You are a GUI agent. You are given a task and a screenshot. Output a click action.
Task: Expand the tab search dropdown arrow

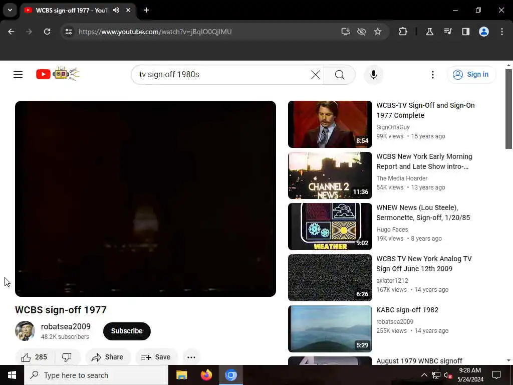(x=10, y=10)
